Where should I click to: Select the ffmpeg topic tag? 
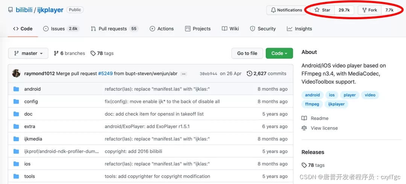312,104
